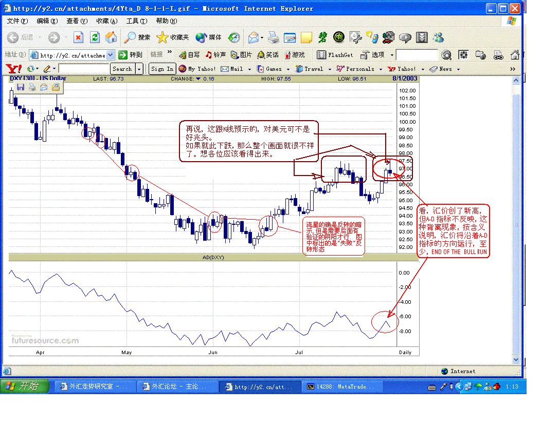Screen dimensions: 542x427
Task: Open the 文件(F) menu
Action: click(x=17, y=21)
